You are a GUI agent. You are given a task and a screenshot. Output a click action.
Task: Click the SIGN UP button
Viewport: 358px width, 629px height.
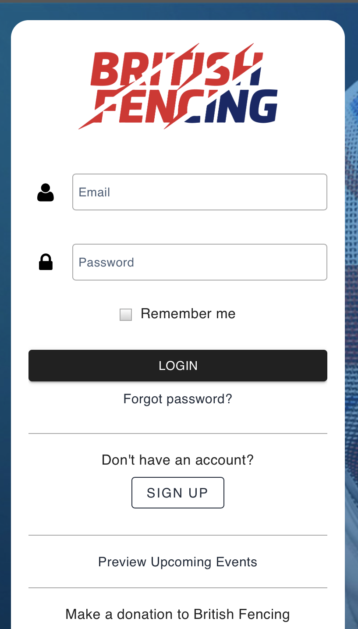(x=178, y=493)
